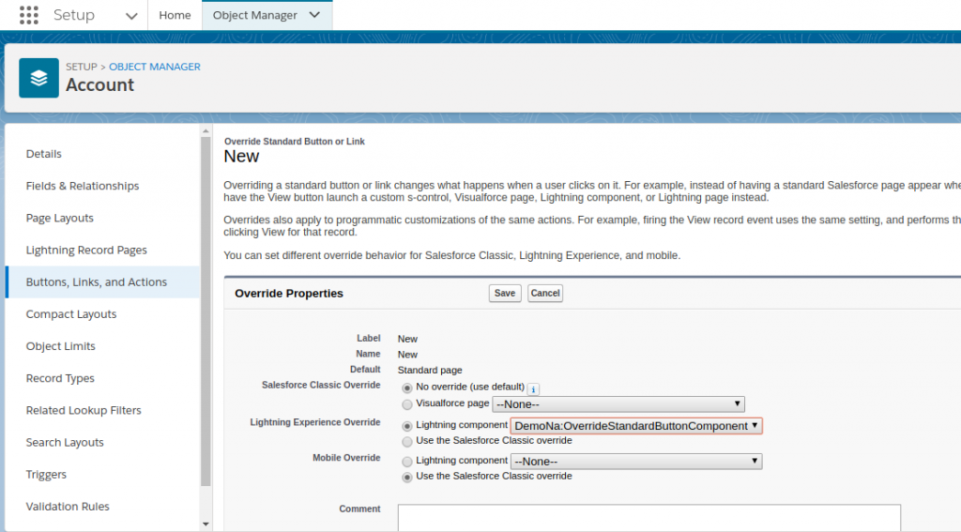Select No override (use default) radio
Screen dimensions: 961x532
(407, 388)
